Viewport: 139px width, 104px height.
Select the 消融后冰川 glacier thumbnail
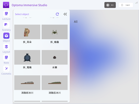click(55, 83)
